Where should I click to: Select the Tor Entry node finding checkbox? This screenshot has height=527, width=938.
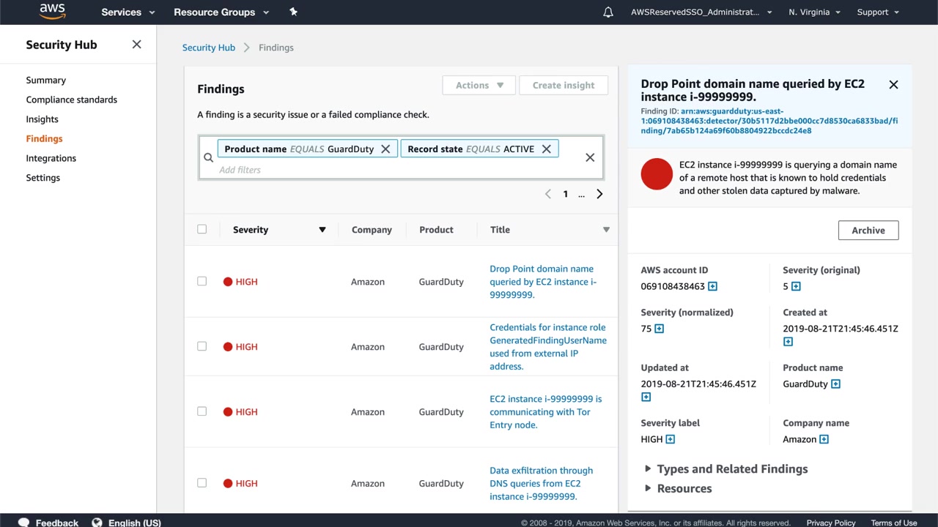click(202, 411)
